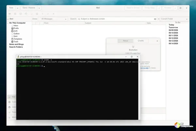Switch to the Calendar view in the switcher
This screenshot has height=131, width=196.
click(12, 107)
